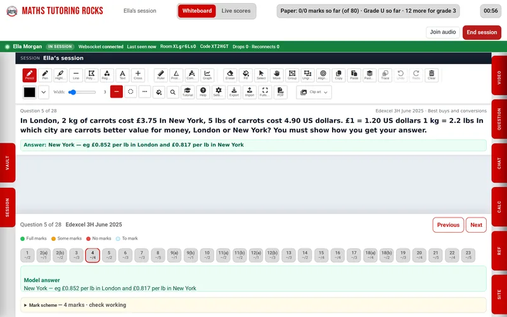Toggle dashed circle stroke style

point(131,92)
